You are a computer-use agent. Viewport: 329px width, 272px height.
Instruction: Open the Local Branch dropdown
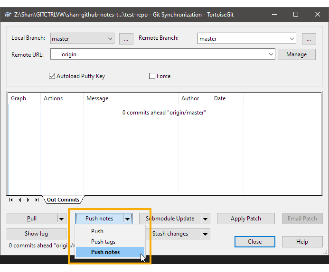tap(82, 38)
